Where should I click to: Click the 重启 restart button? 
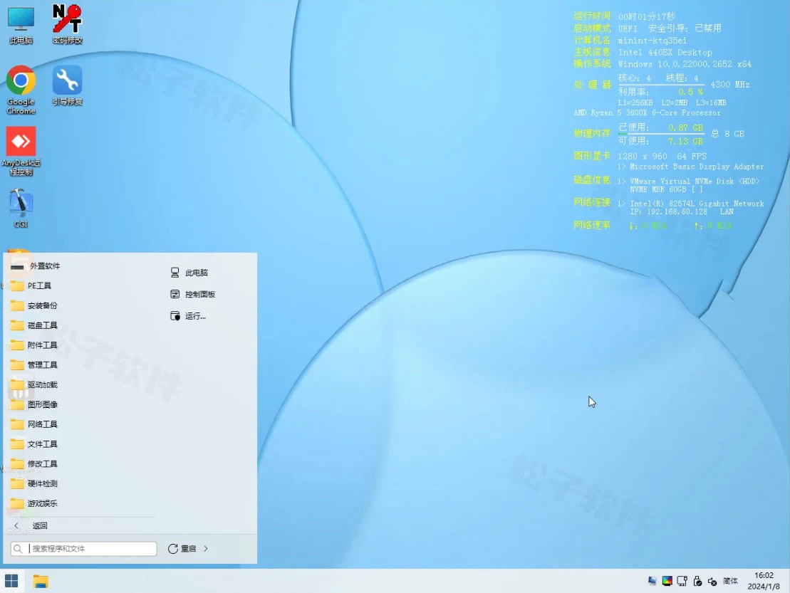click(182, 549)
